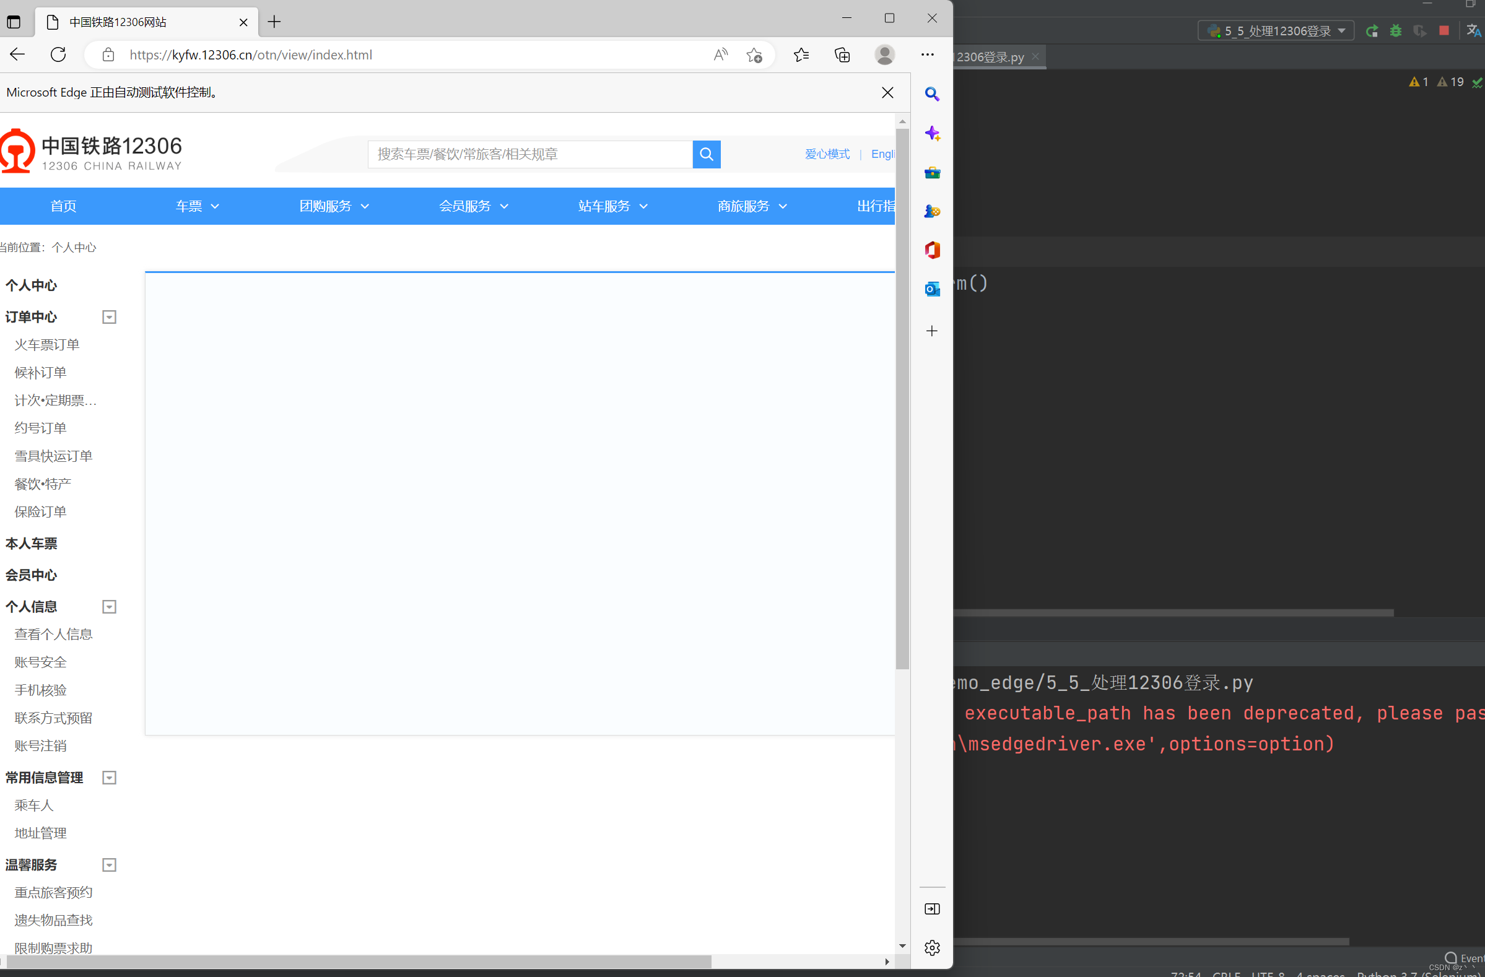Dismiss the automated testing notification bar
Screen dimensions: 1485x977
tap(887, 93)
